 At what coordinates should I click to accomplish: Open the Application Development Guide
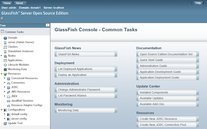(x=168, y=72)
